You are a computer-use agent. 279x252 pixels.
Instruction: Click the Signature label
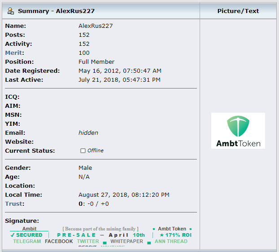click(22, 221)
